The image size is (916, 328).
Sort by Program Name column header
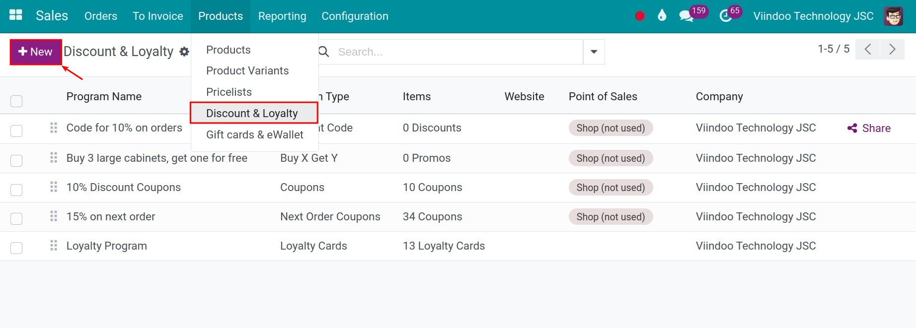(104, 96)
